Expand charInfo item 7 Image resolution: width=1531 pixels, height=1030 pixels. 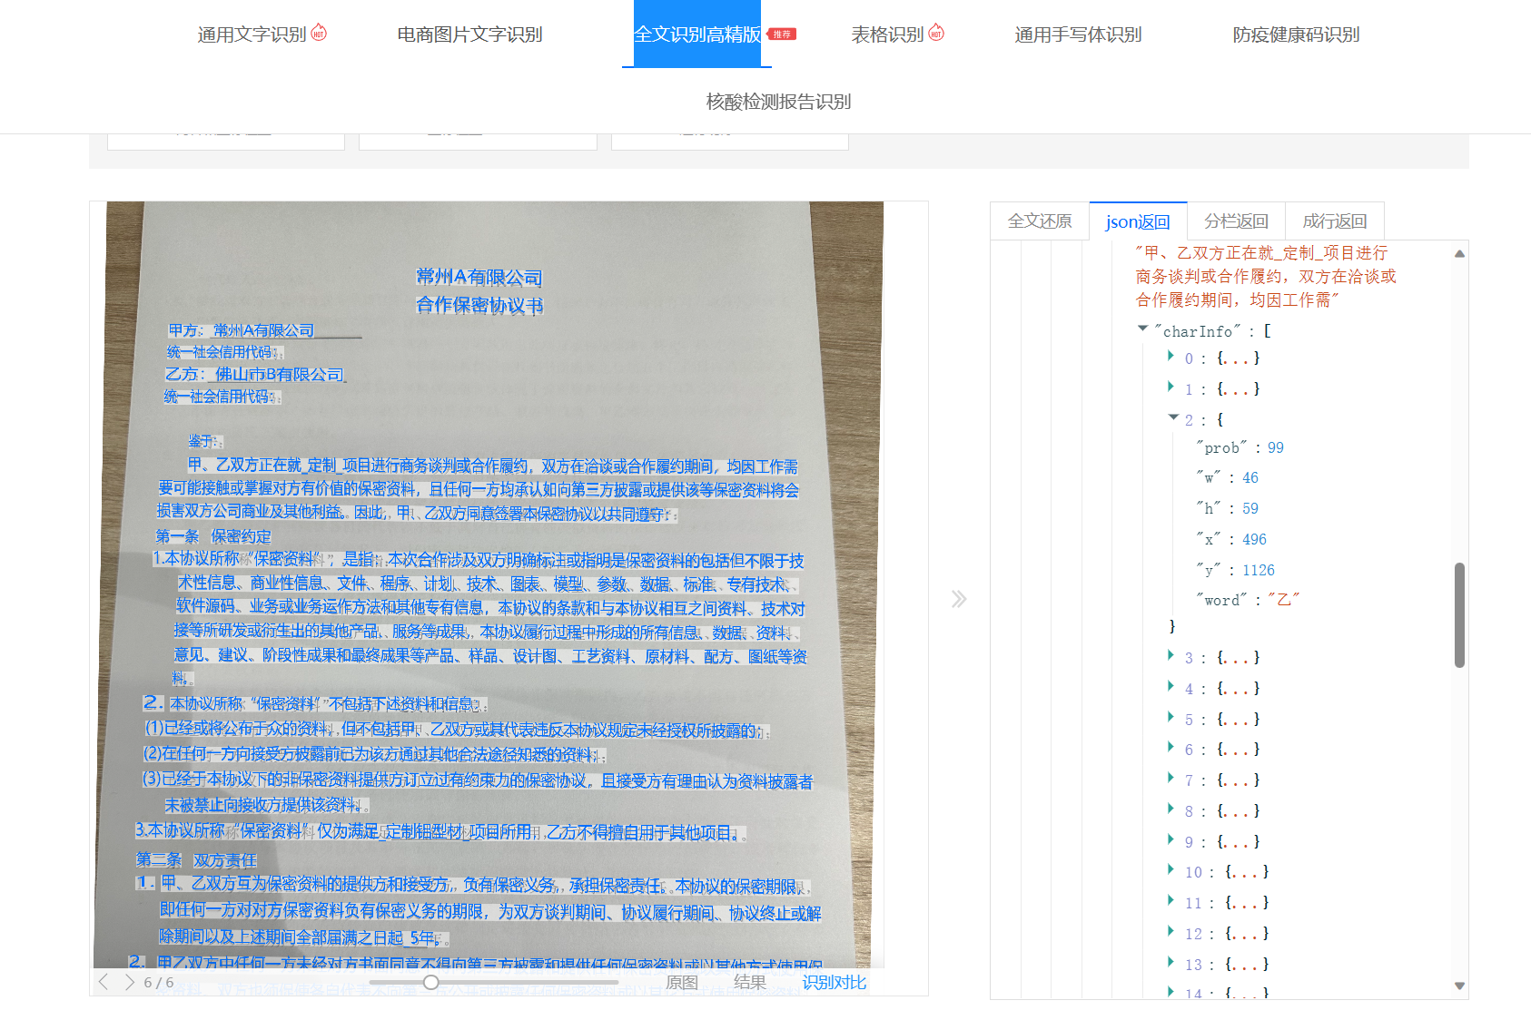click(x=1171, y=778)
